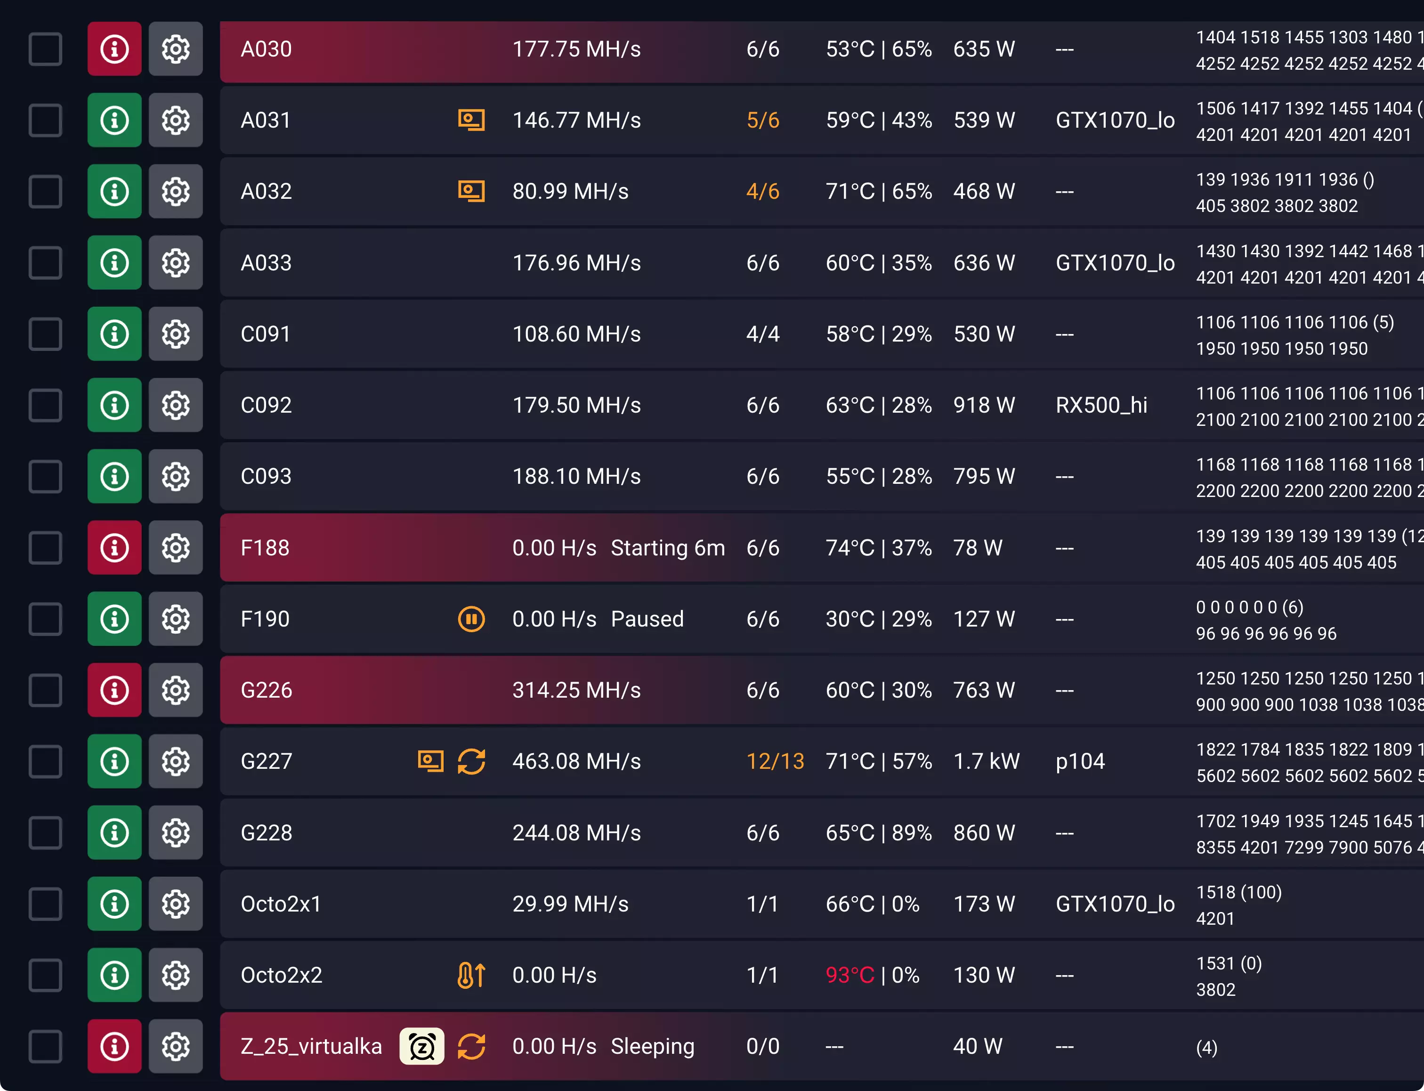The image size is (1424, 1091).
Task: Open the red info icon for A030
Action: click(114, 49)
